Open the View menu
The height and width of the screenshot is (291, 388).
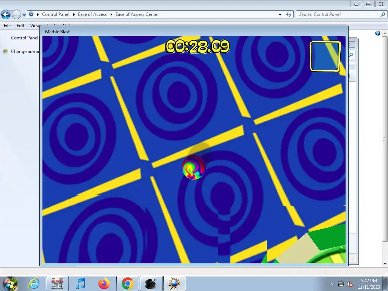click(35, 25)
